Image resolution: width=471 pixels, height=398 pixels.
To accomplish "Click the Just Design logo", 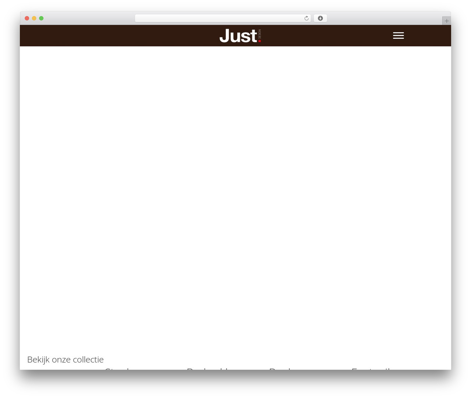I will (x=240, y=36).
